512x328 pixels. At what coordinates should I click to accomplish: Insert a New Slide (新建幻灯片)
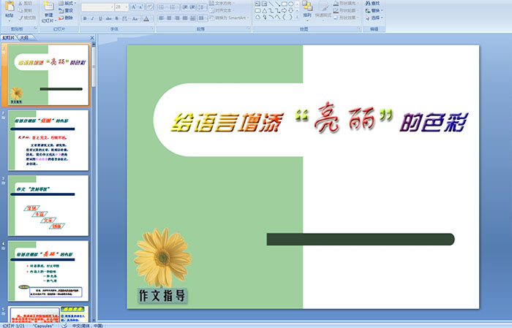pos(49,12)
